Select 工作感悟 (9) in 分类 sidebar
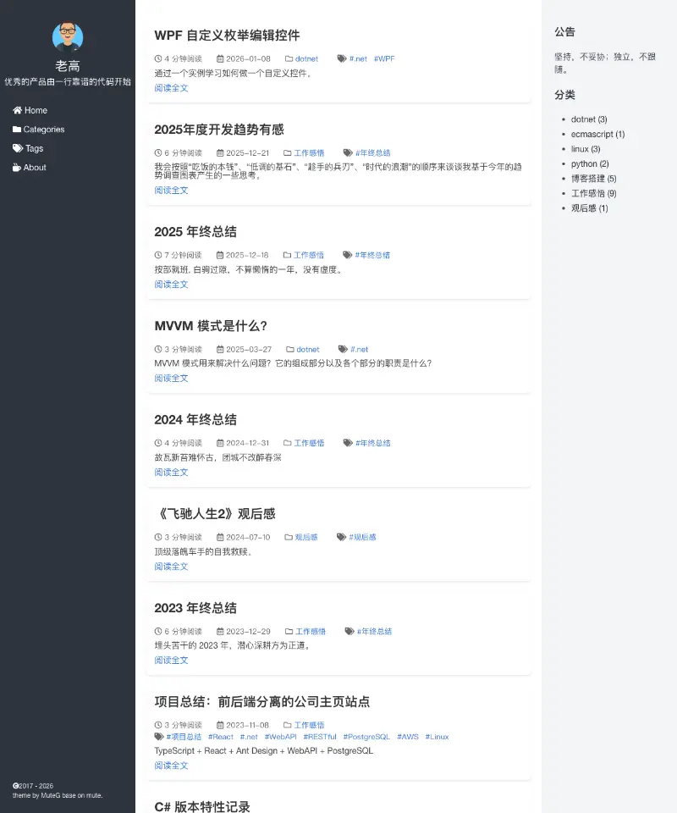This screenshot has width=677, height=813. [593, 193]
